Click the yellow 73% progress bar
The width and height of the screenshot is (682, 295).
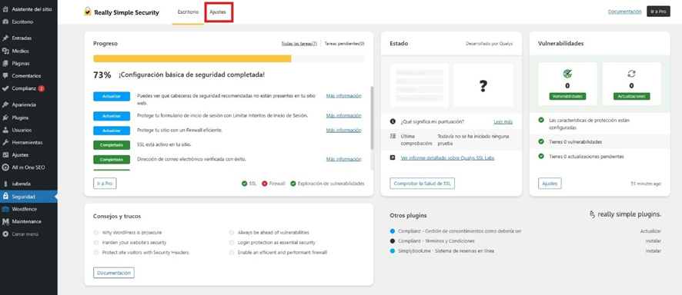(192, 58)
